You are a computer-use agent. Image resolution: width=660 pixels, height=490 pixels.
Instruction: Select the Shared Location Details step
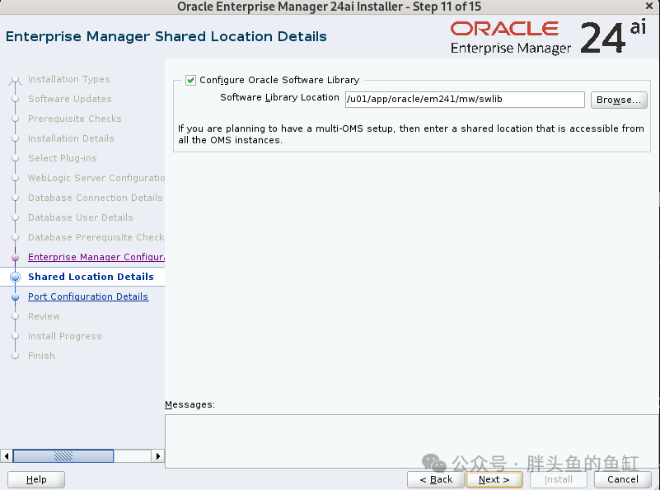91,277
